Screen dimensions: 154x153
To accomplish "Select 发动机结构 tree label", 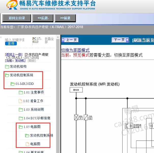I will coord(18,66).
